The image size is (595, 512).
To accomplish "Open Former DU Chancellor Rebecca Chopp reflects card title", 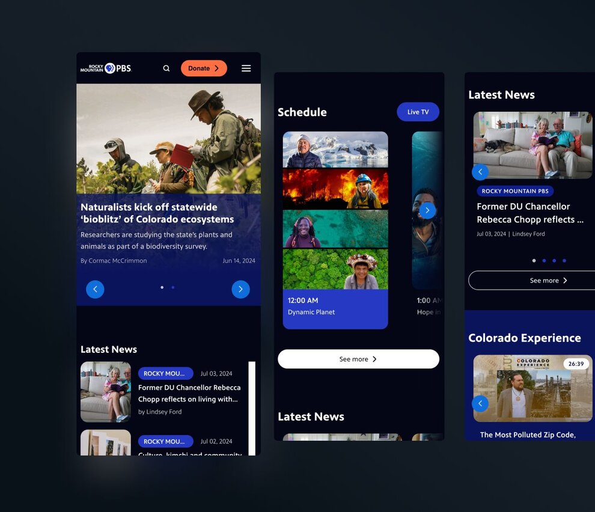I will coord(529,213).
